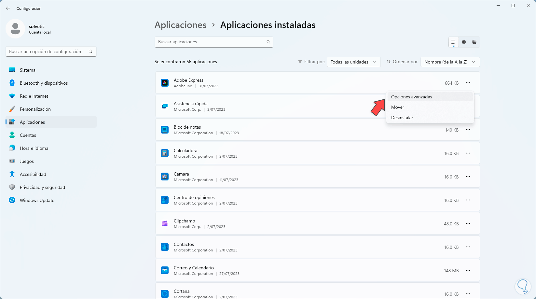Click the Clipchamp app icon
The image size is (536, 299).
[x=165, y=224]
